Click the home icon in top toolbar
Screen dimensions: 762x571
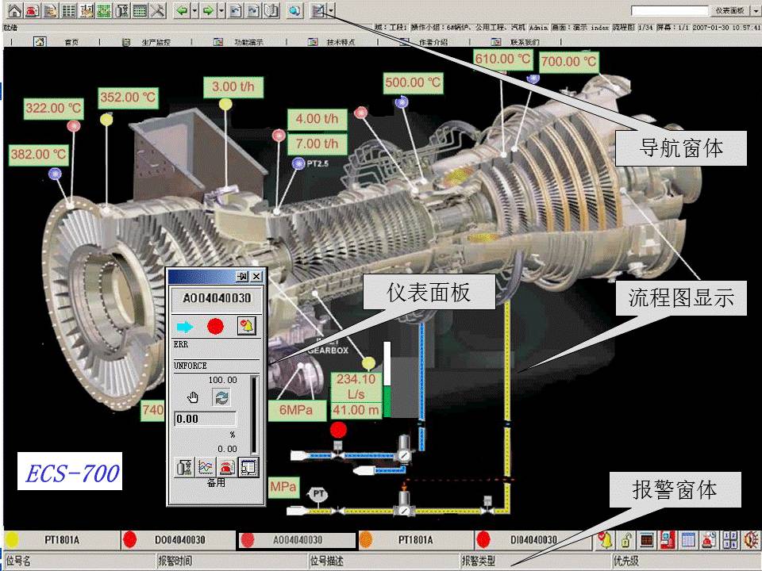click(14, 11)
